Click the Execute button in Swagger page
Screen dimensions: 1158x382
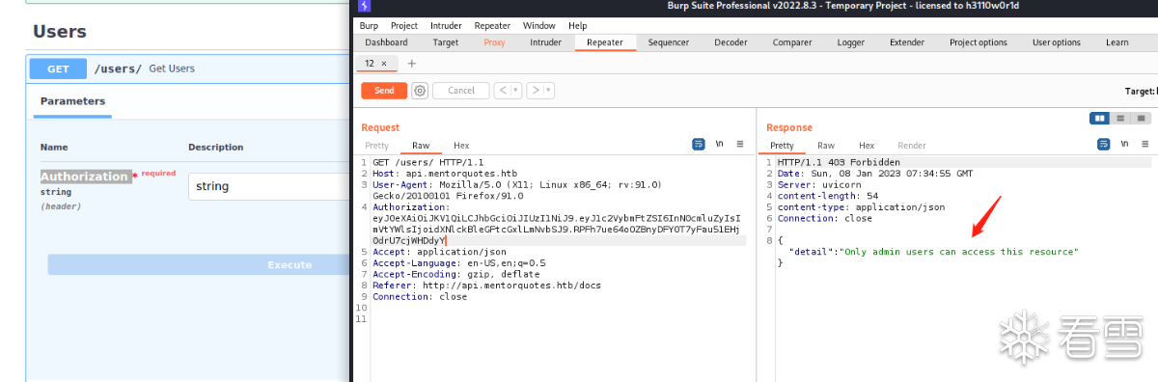(x=199, y=264)
